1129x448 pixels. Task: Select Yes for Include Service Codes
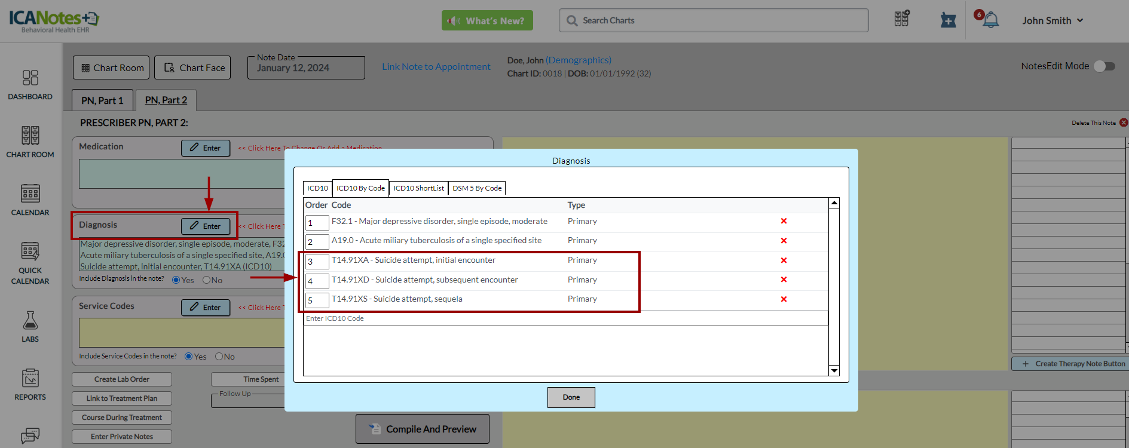pos(189,357)
